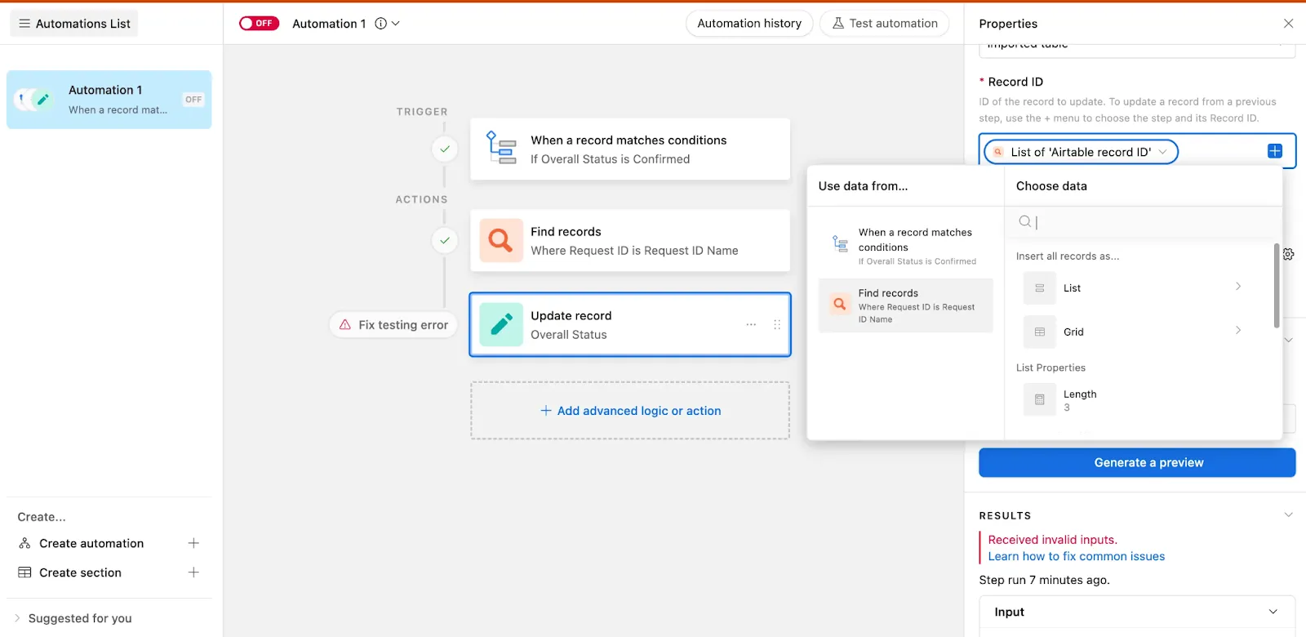Click the Choose data search field

1143,221
